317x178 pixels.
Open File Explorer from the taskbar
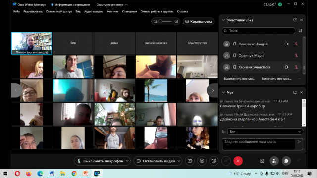pyautogui.click(x=63, y=174)
